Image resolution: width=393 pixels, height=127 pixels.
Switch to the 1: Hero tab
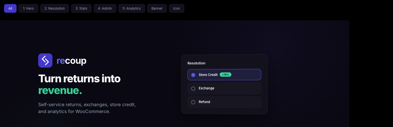[x=28, y=8]
